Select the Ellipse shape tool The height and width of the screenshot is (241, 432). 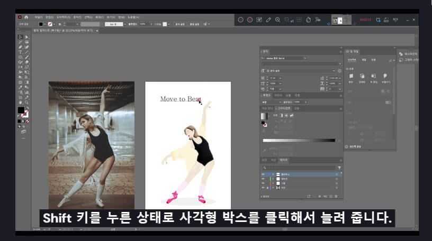tap(20, 57)
